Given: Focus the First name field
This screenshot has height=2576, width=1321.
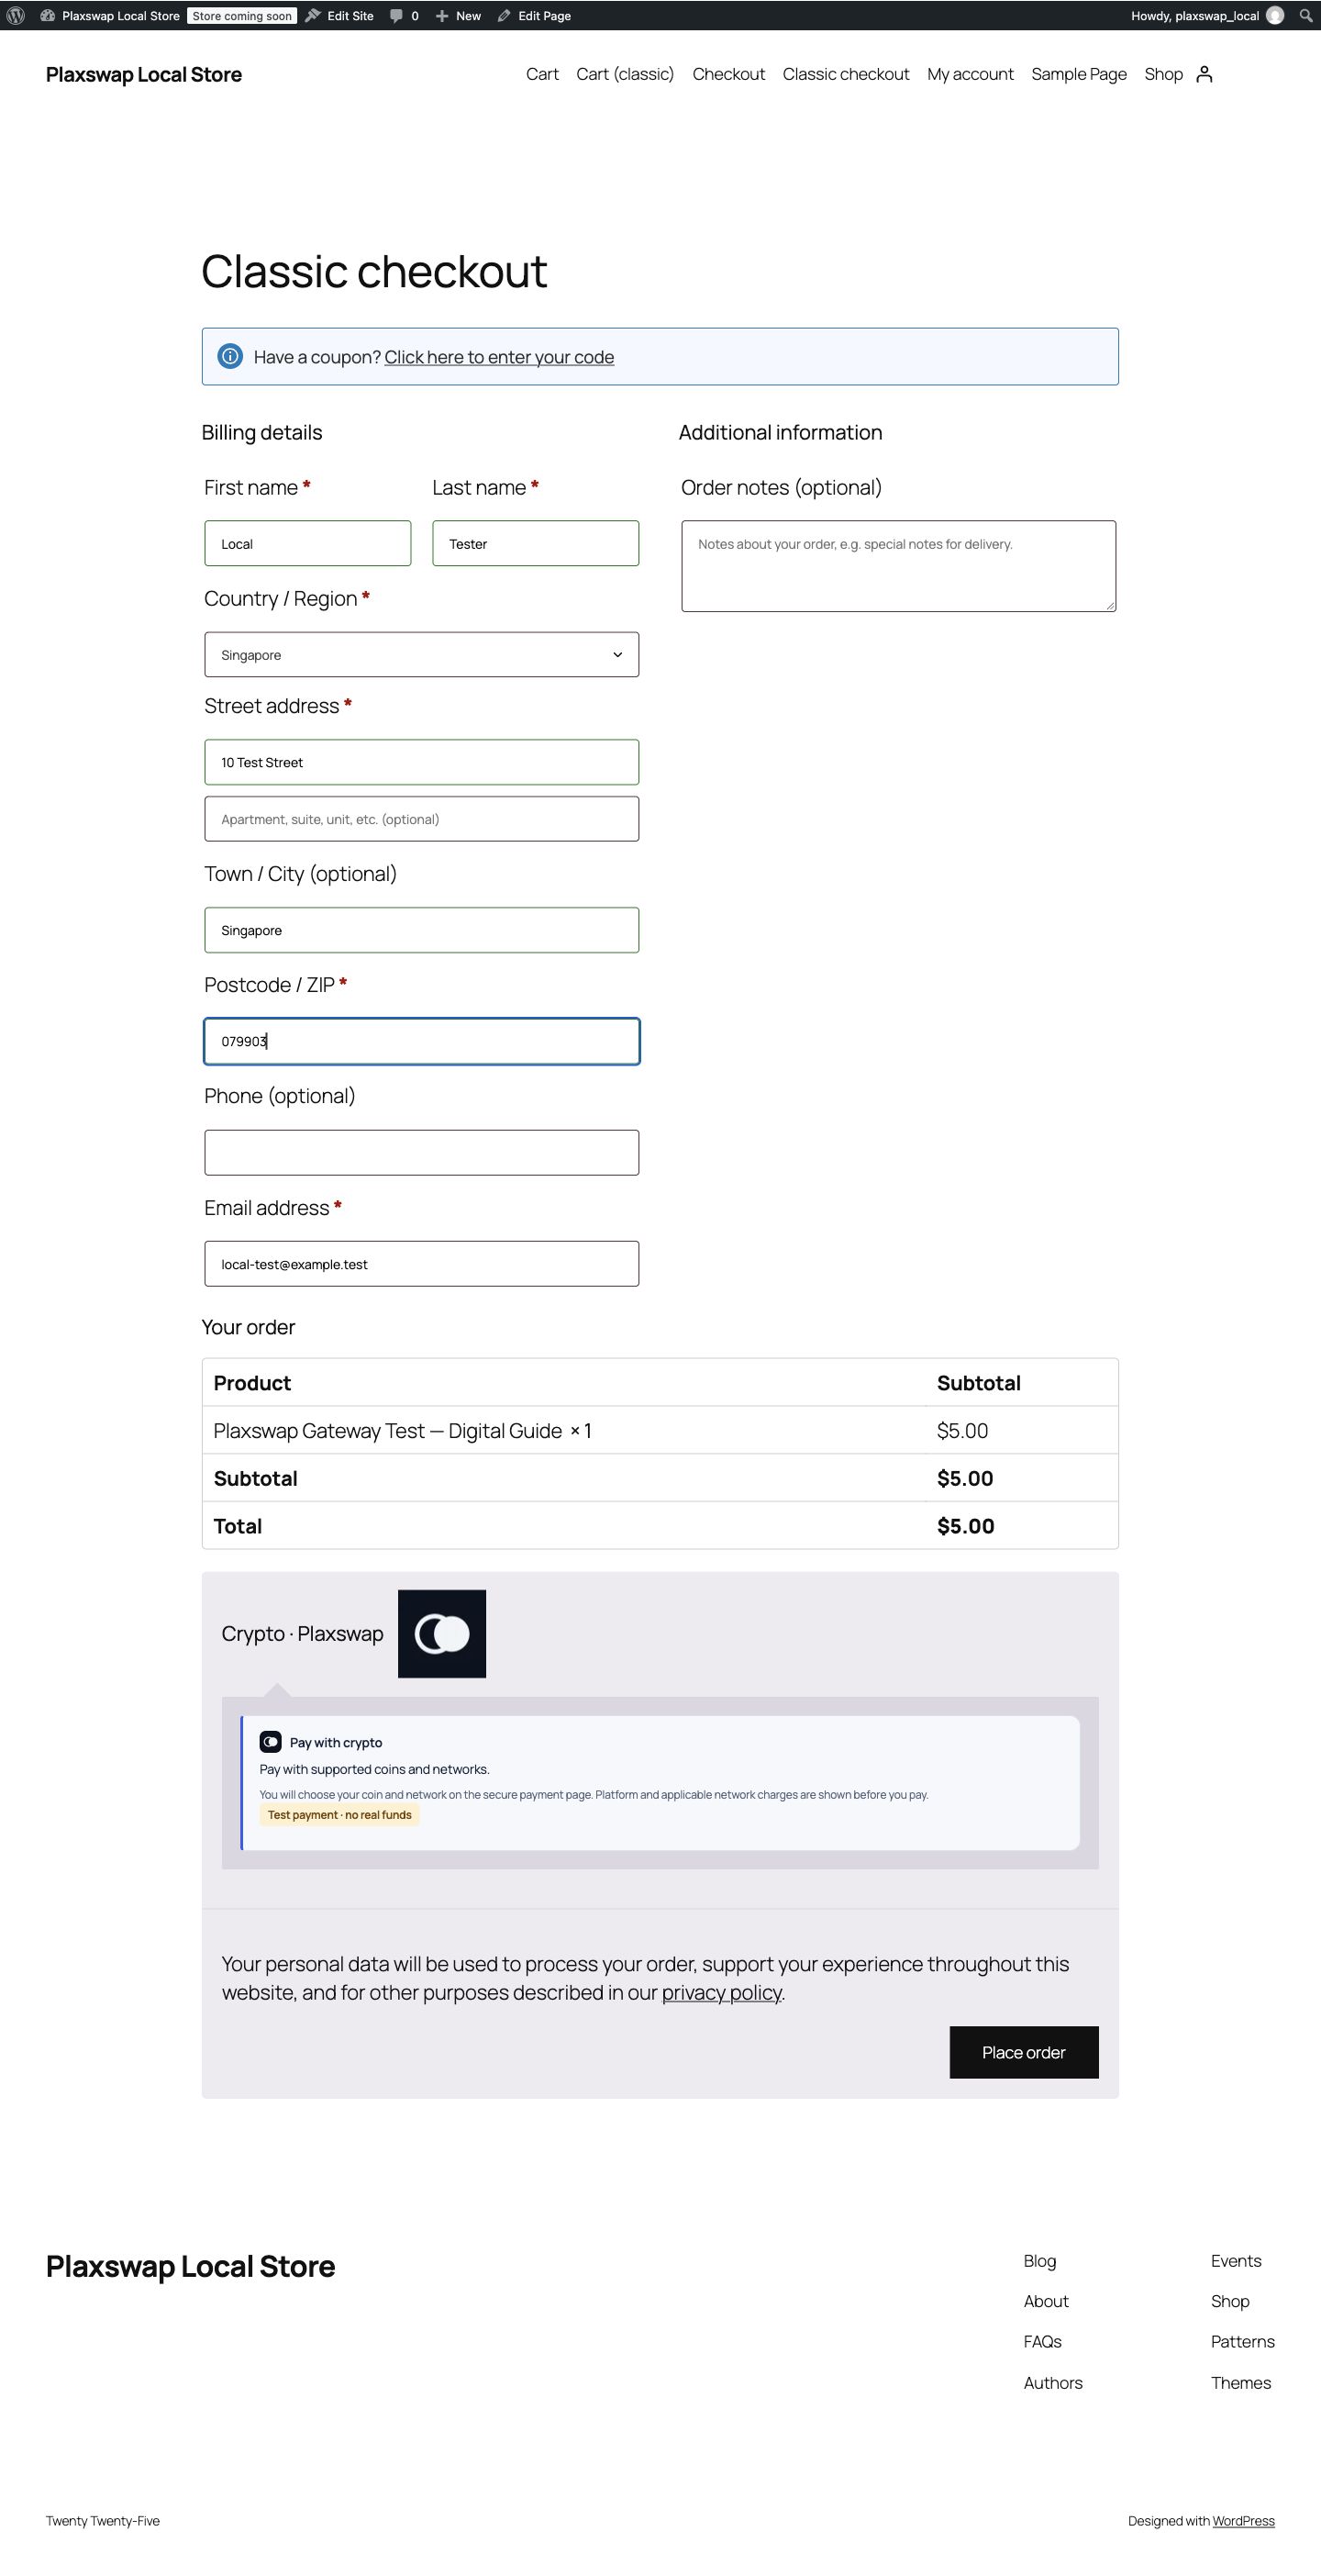Looking at the screenshot, I should pos(307,543).
